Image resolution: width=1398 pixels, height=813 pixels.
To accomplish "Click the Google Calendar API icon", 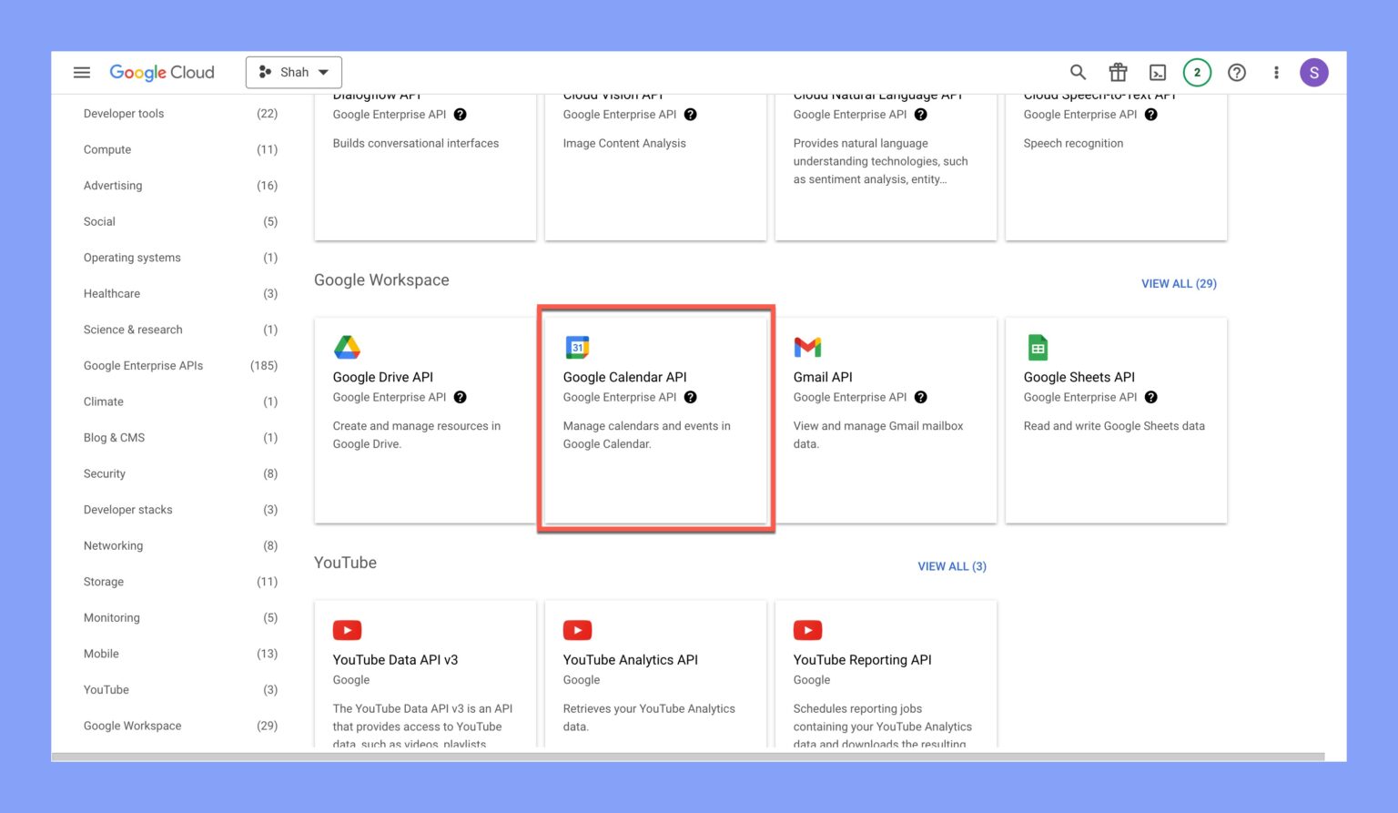I will (x=578, y=347).
